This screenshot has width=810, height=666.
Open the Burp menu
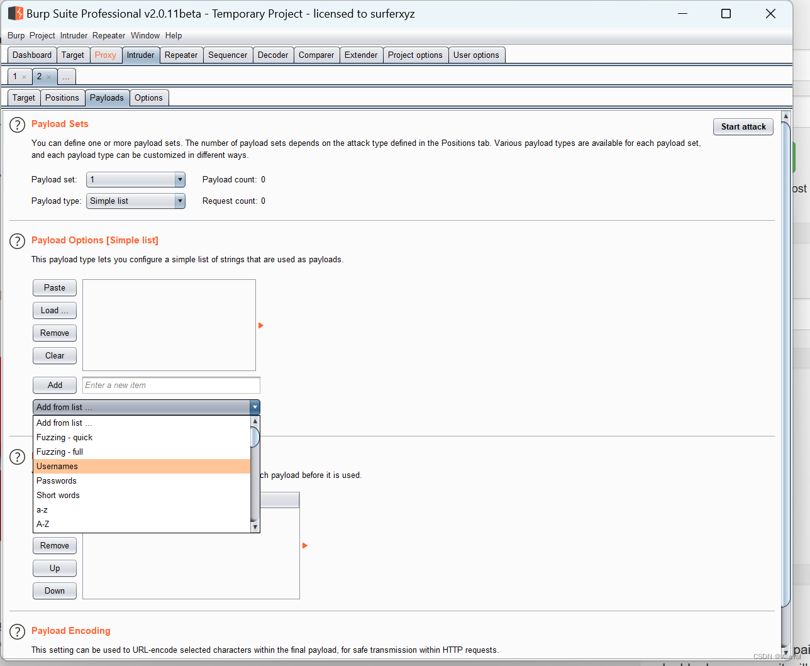pos(16,35)
